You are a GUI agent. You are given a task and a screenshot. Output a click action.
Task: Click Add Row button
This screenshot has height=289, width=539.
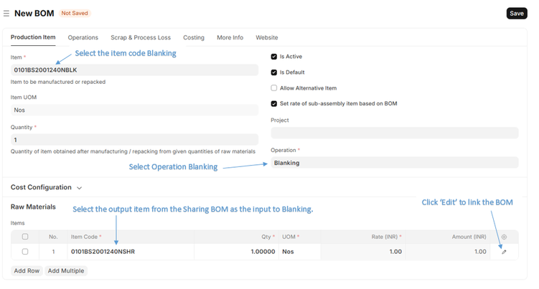click(27, 271)
